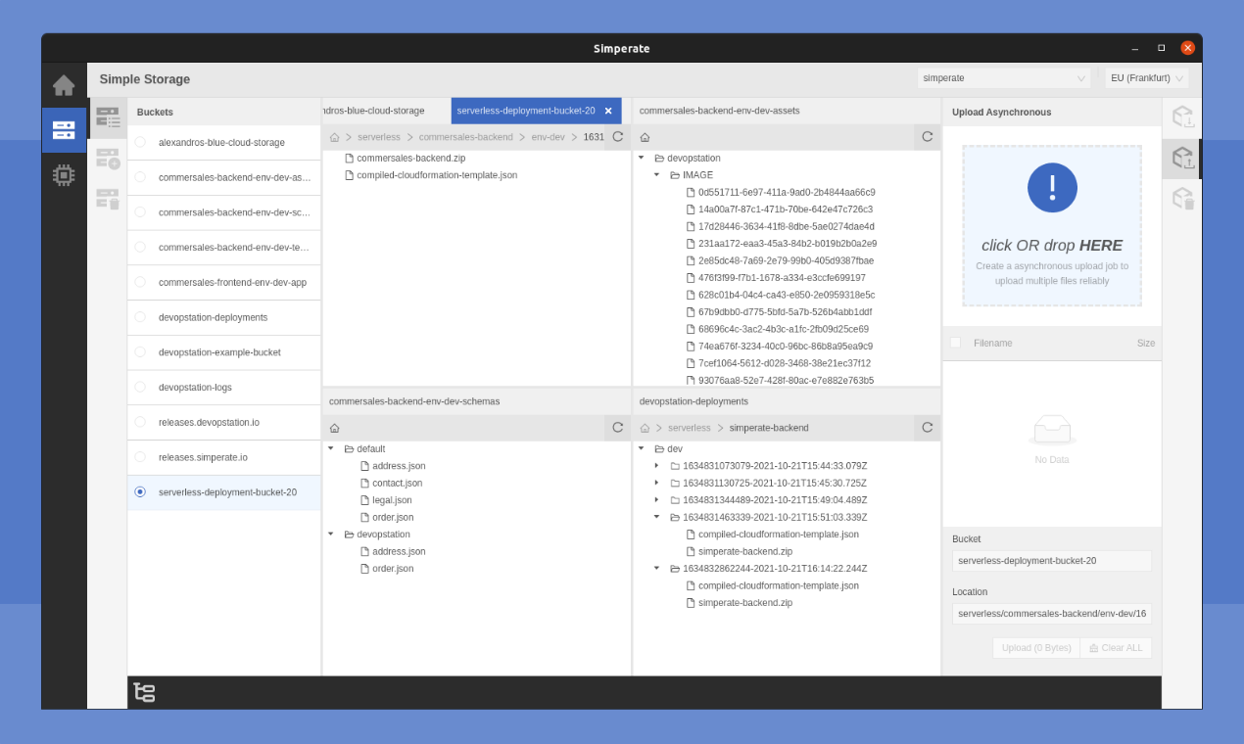Open the simperate profile dropdown
Viewport: 1244px width, 744px height.
click(1005, 78)
